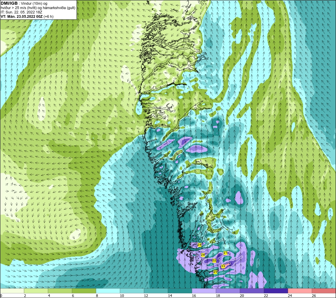The width and height of the screenshot is (336, 298).
Task: Click the above 26 m/s salmon swatch
Action: click(324, 291)
